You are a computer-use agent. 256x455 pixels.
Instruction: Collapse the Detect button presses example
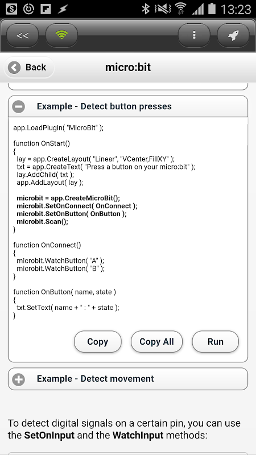coord(128,106)
